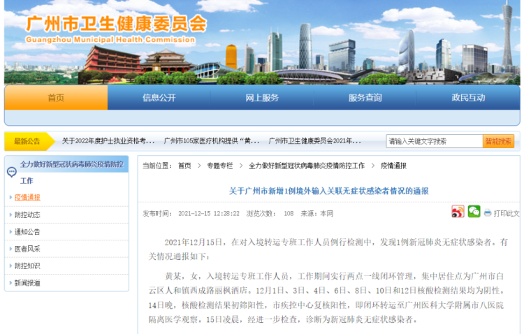Click the 广州市卫生健康委员会 site logo title
The height and width of the screenshot is (334, 524).
click(x=116, y=23)
